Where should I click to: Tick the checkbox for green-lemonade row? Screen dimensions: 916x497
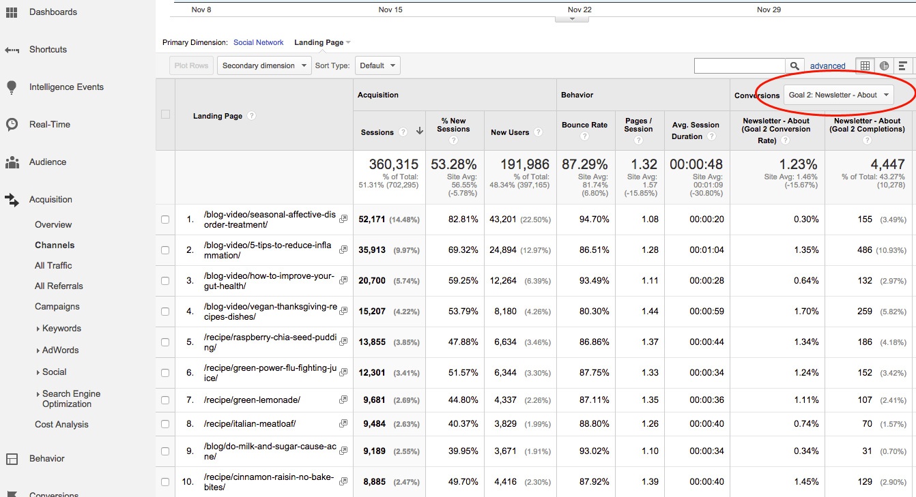(x=165, y=400)
